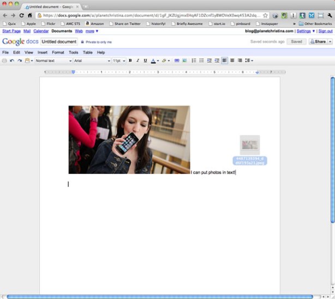Click the undo icon
The width and height of the screenshot is (335, 299).
12,60
